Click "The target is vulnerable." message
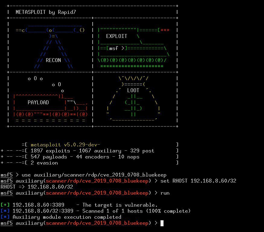The image size is (264, 232). click(120, 205)
